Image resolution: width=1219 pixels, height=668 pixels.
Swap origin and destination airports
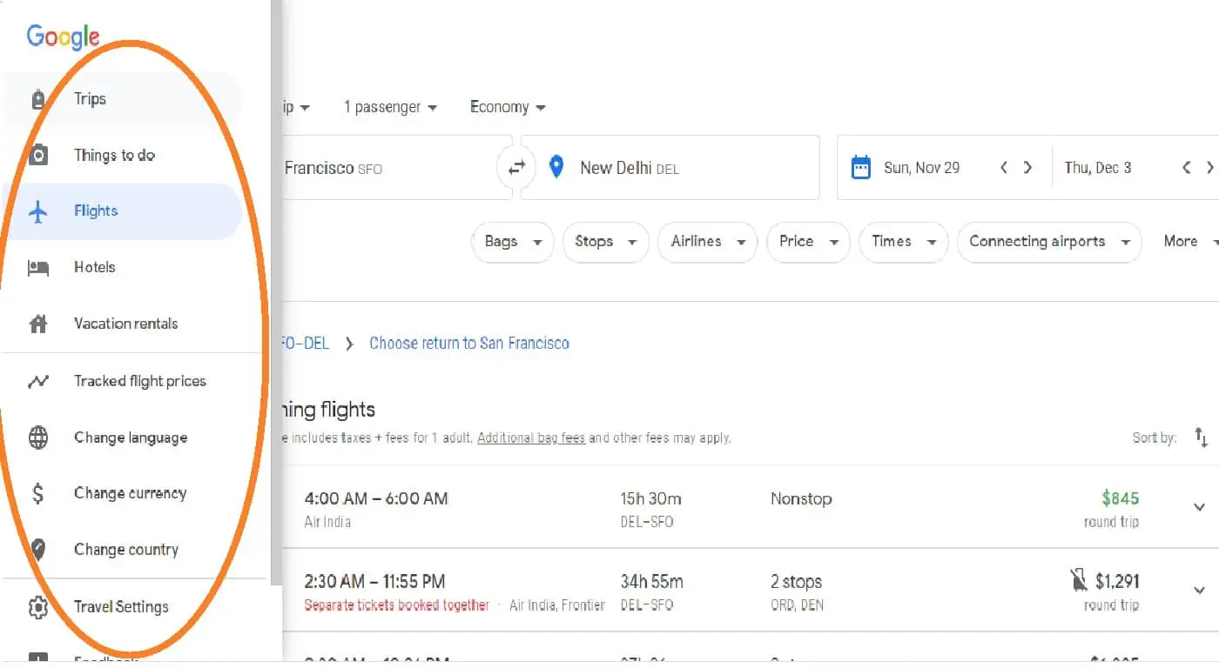[x=517, y=168]
